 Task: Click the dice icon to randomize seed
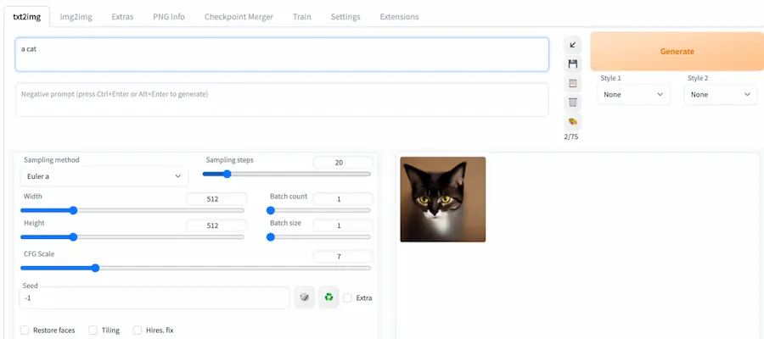(304, 297)
